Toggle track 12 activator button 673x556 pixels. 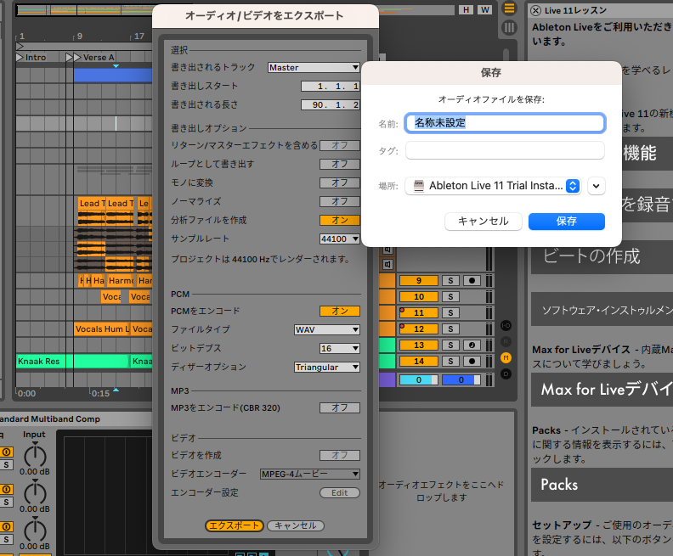tap(419, 329)
